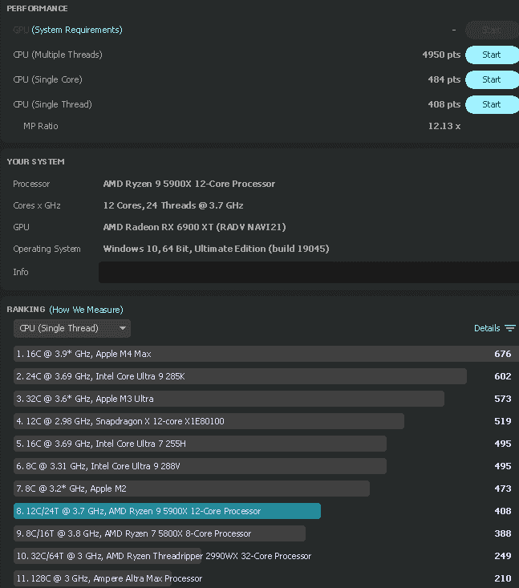The image size is (519, 588).
Task: Select the highlighted Ryzen 9 5900X entry
Action: coord(167,511)
